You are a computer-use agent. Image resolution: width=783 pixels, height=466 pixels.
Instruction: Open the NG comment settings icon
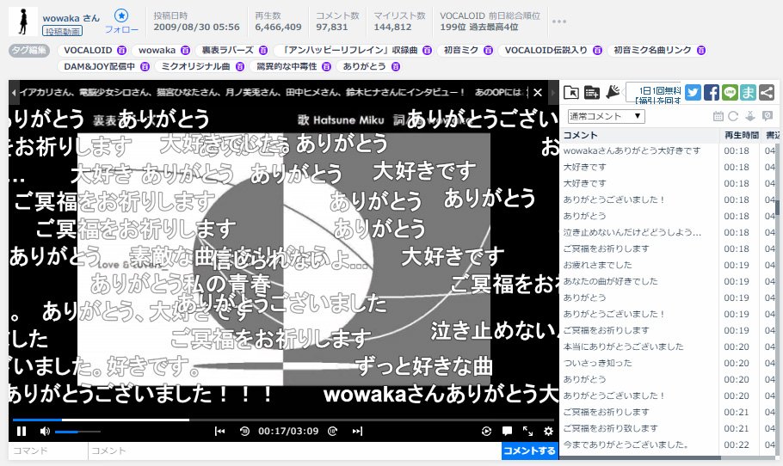[x=768, y=116]
